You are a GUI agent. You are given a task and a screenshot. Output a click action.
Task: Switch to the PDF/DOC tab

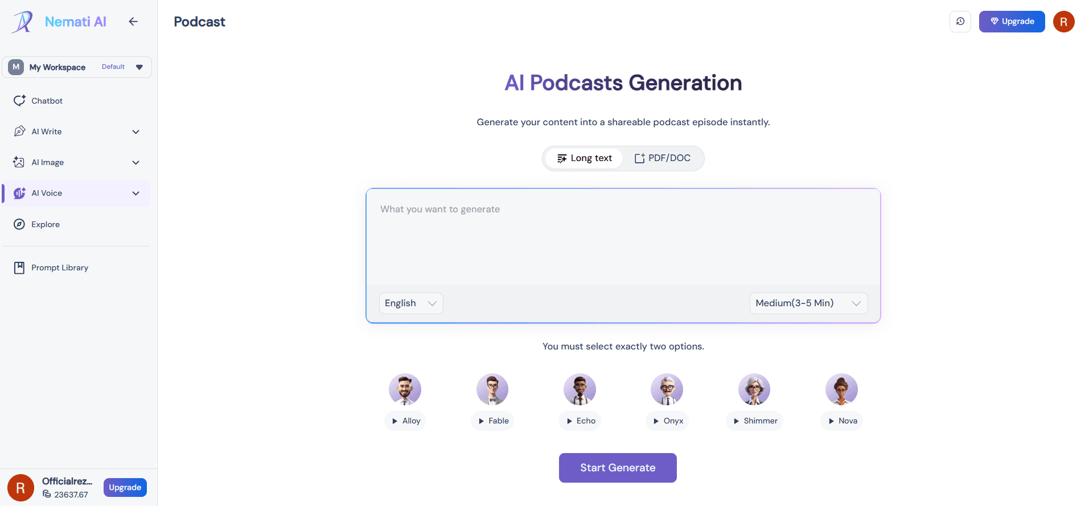(663, 158)
